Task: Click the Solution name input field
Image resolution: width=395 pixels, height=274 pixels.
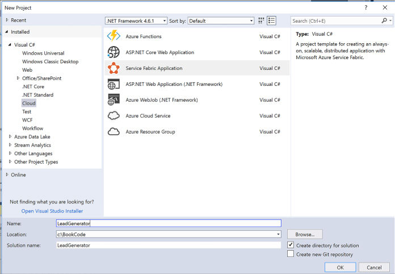Action: pos(169,245)
